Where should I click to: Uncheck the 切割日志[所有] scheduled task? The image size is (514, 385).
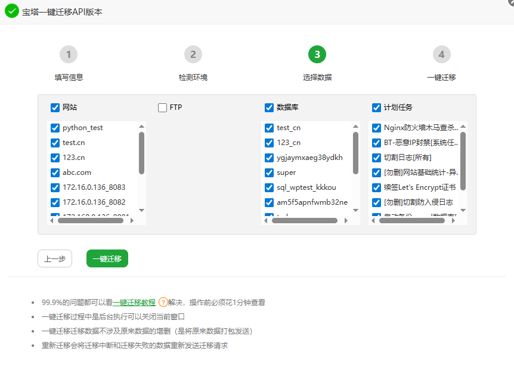[376, 158]
